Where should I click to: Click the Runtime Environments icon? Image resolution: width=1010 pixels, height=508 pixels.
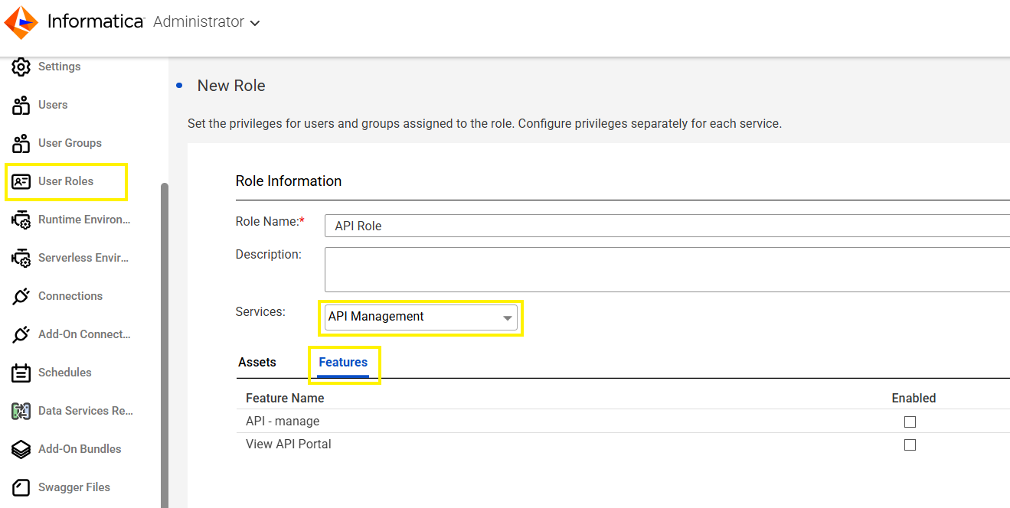click(21, 220)
